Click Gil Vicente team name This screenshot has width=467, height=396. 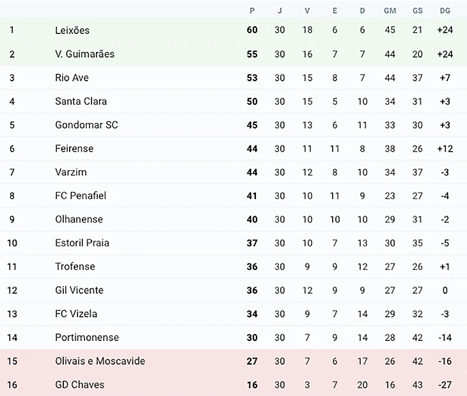(79, 290)
